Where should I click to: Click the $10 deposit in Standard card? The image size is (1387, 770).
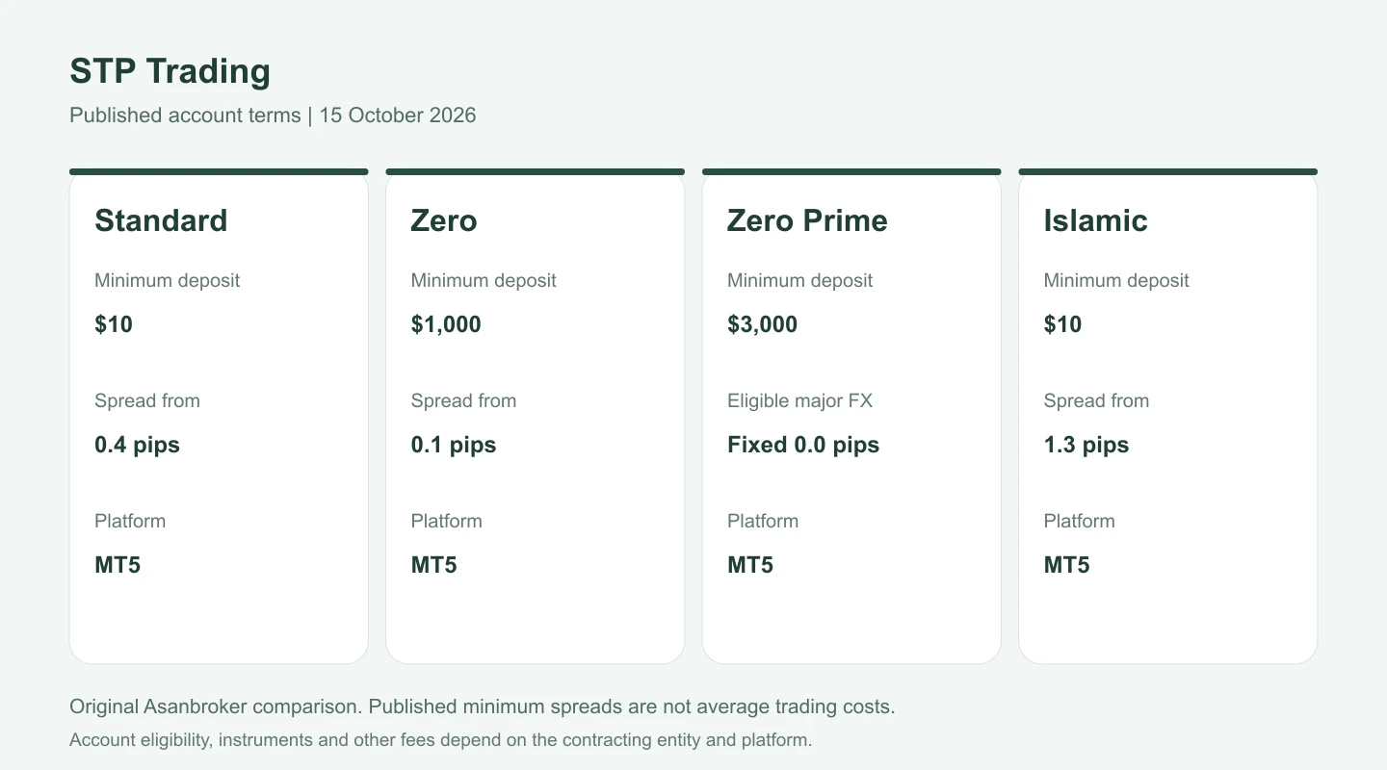[x=114, y=324]
